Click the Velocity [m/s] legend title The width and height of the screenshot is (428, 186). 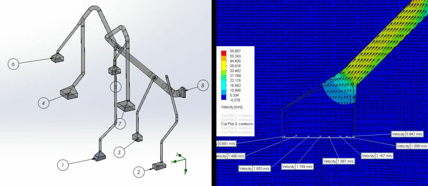pyautogui.click(x=232, y=107)
